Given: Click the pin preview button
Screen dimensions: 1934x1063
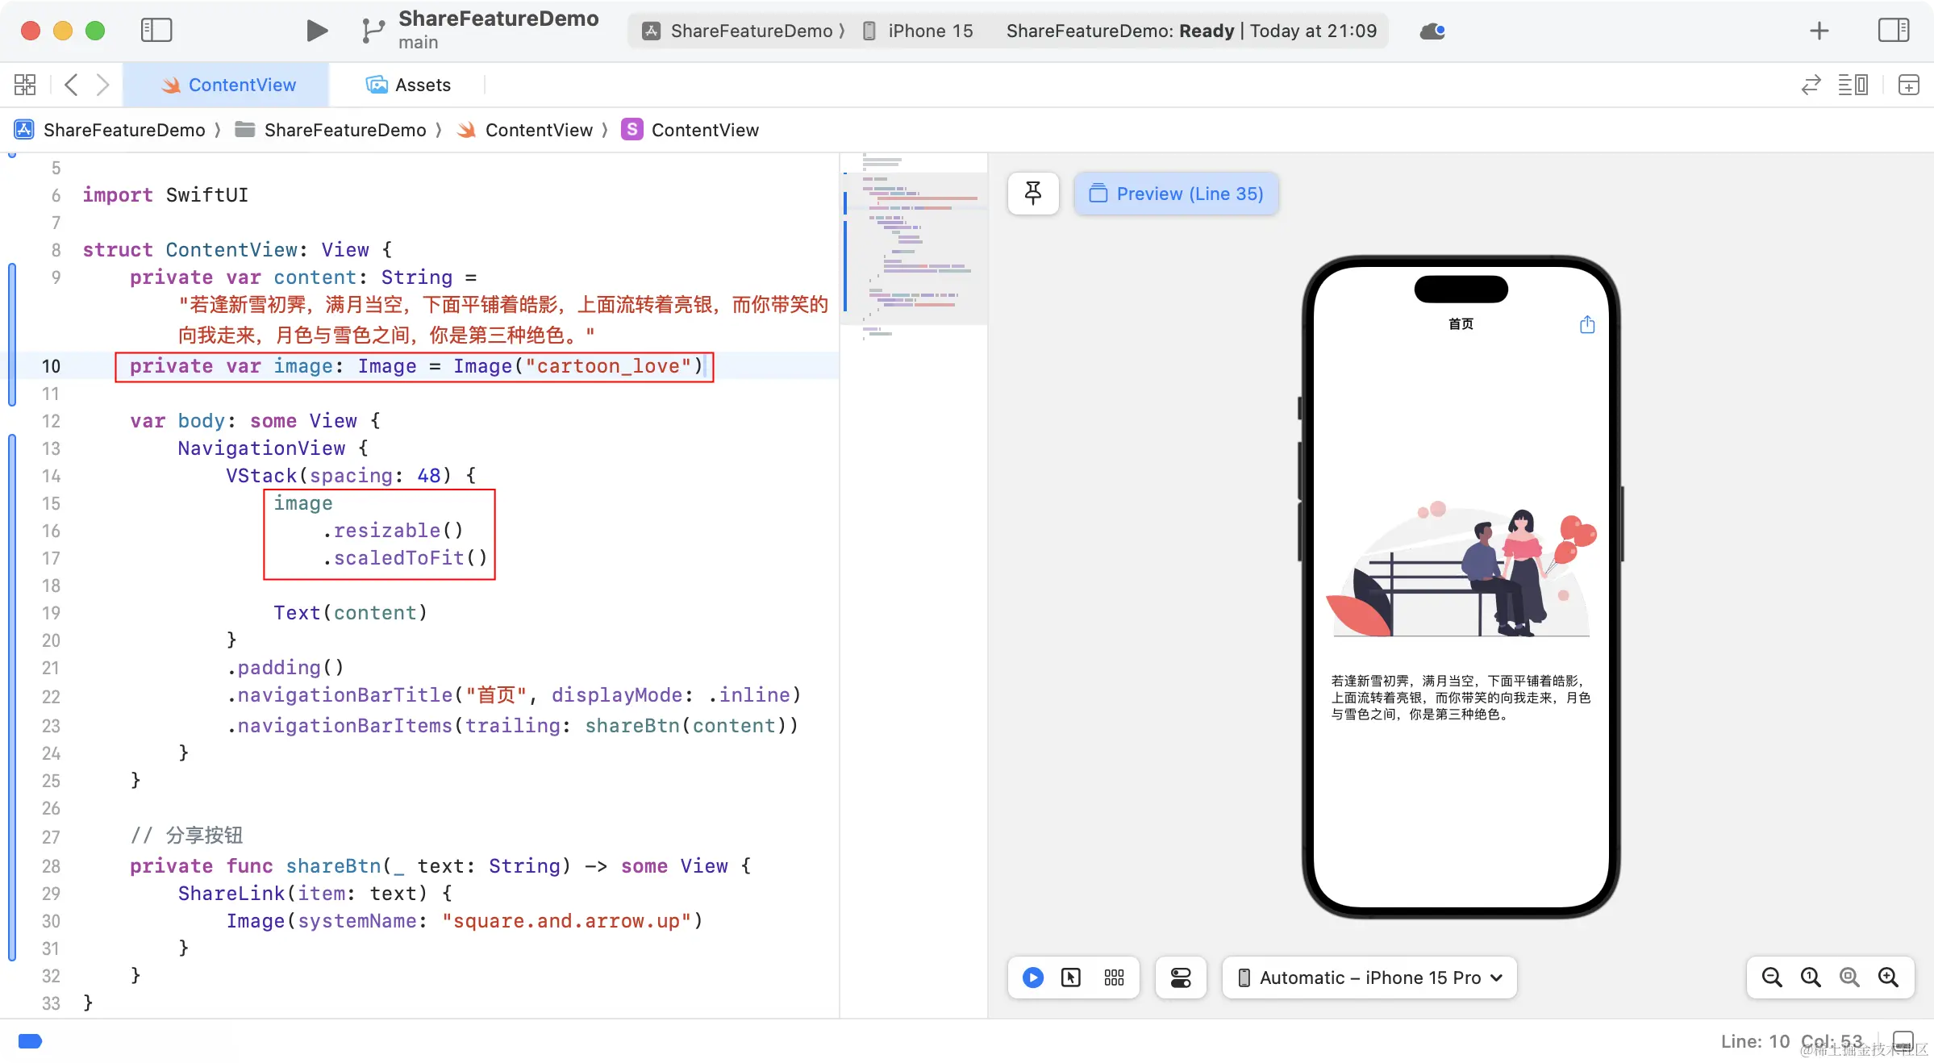Looking at the screenshot, I should (1033, 194).
